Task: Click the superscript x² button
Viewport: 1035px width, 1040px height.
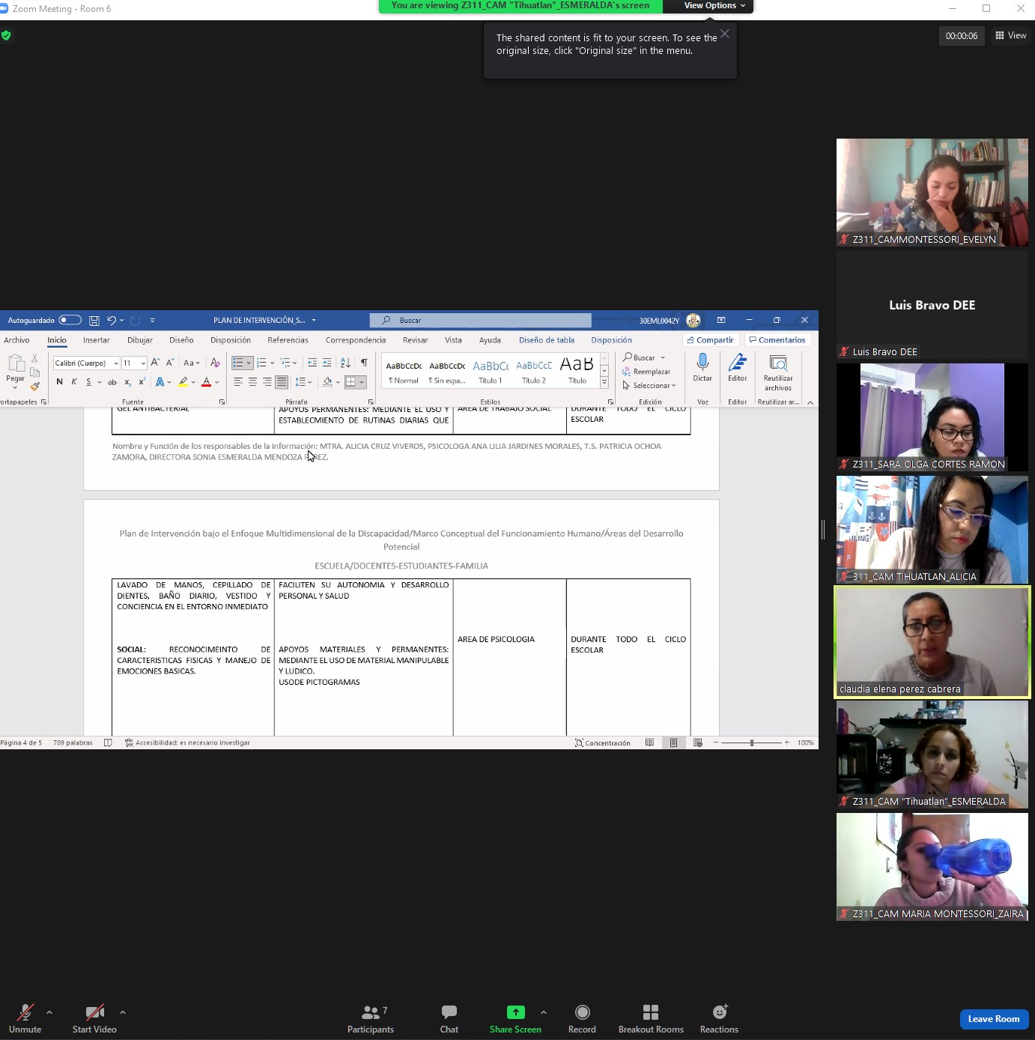Action: [x=142, y=382]
